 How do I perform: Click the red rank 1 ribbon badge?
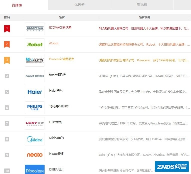coord(7,29)
